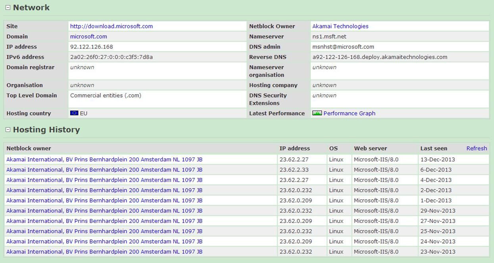Click Linux in the 6-Dec-2013 row
The width and height of the screenshot is (494, 263).
click(x=336, y=170)
